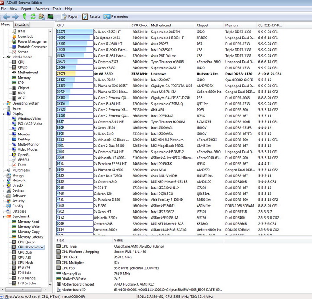
Task: Collapse the Display tree node
Action: (x=3, y=114)
